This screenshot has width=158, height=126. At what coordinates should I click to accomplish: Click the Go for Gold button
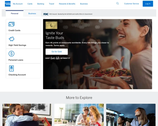click(57, 52)
